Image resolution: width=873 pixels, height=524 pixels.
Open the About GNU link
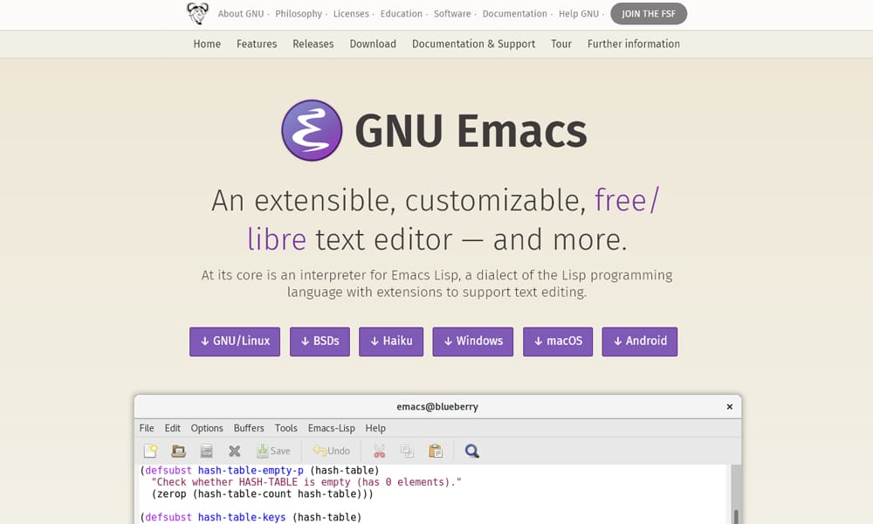pos(241,13)
